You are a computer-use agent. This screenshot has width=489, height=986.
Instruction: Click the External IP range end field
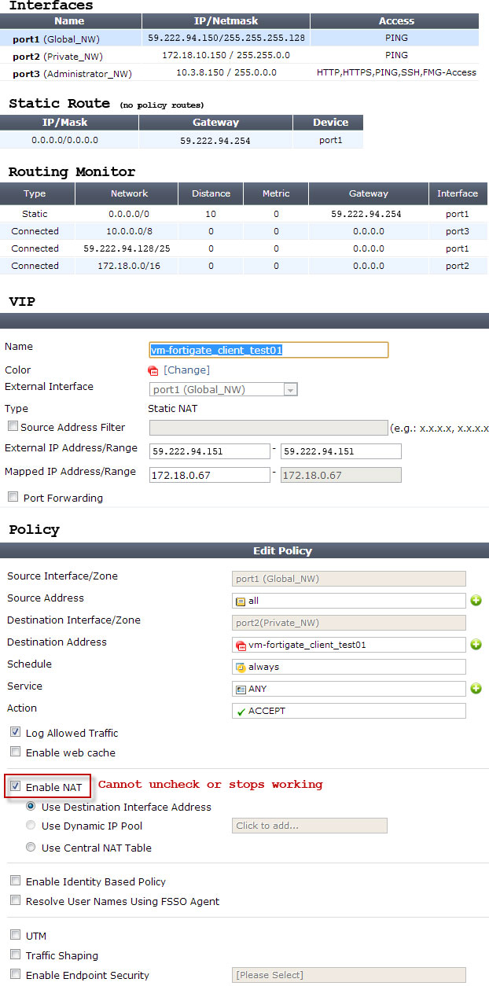click(341, 451)
